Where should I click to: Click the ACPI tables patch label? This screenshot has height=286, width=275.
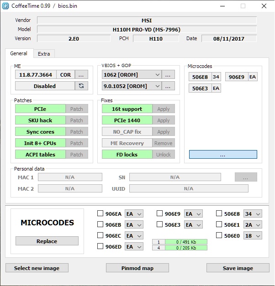pos(40,154)
